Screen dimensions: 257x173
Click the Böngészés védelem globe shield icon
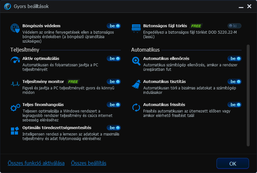tap(15, 28)
